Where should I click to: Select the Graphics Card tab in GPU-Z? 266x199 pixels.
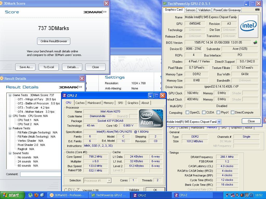174,10
